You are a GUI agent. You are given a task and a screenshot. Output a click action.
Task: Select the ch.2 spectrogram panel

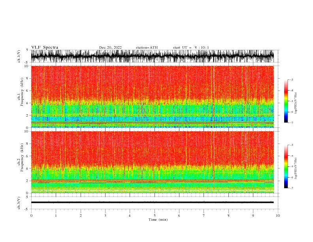(x=152, y=162)
